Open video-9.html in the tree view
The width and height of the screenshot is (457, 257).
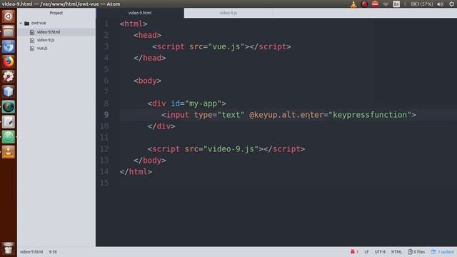49,31
